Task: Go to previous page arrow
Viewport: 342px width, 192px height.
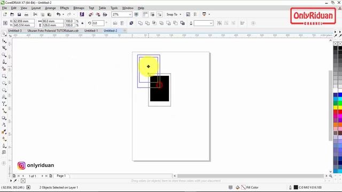Action: [23, 175]
